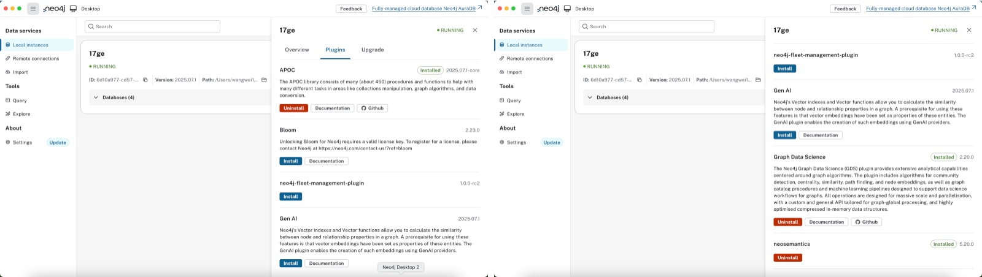Open Graph Data Science Github icon

coord(857,222)
